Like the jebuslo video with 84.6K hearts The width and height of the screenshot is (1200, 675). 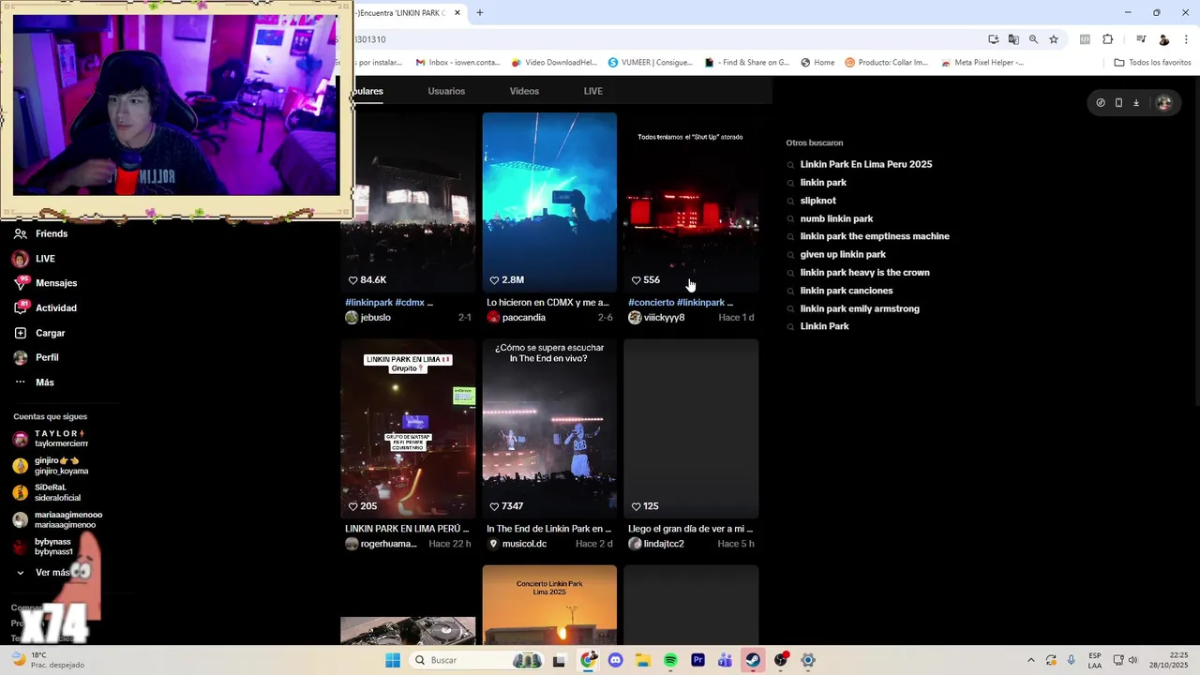(353, 280)
